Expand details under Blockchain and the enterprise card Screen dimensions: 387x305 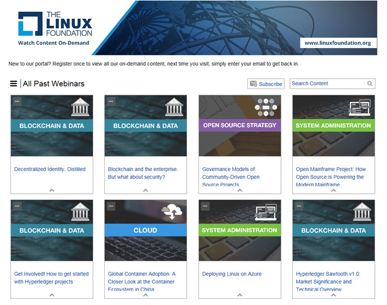(x=146, y=190)
